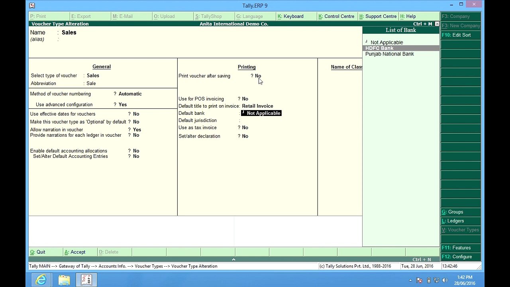The height and width of the screenshot is (287, 510).
Task: Toggle 'Enable default accounting allocations' value
Action: pos(136,151)
